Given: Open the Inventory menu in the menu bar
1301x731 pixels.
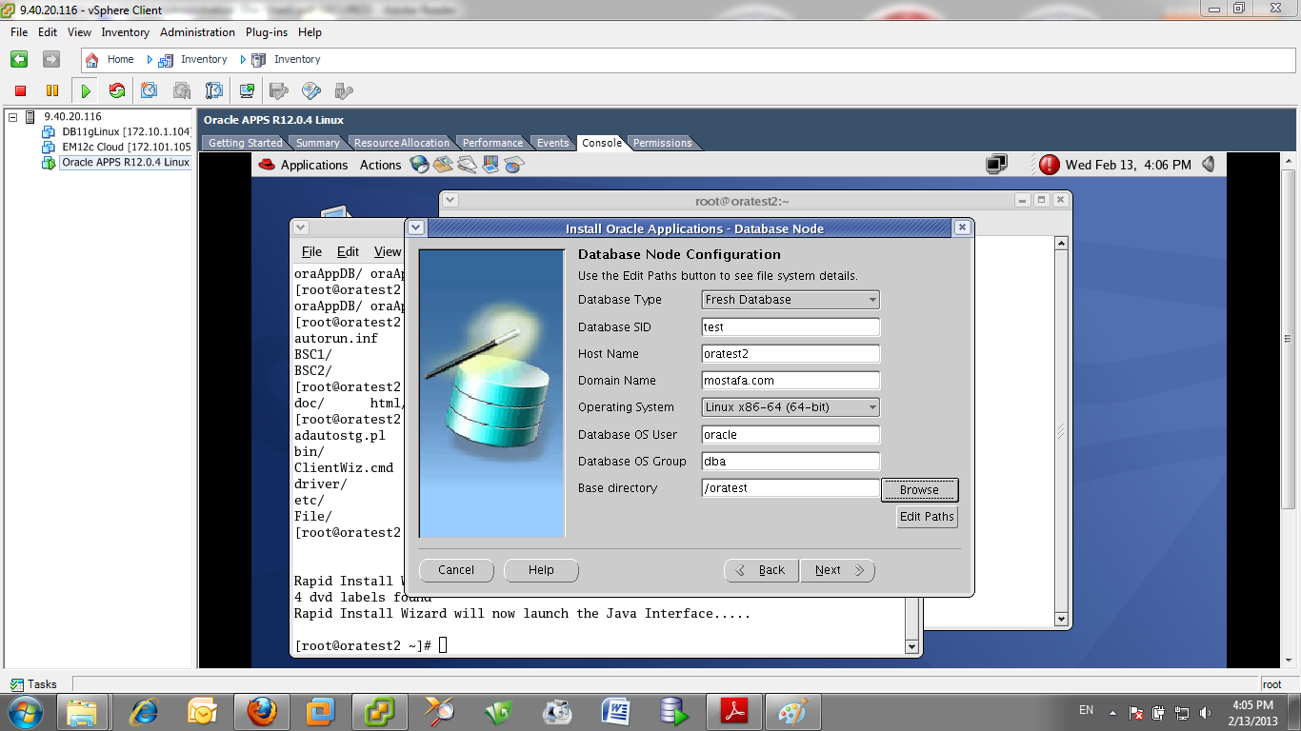Looking at the screenshot, I should pyautogui.click(x=126, y=32).
